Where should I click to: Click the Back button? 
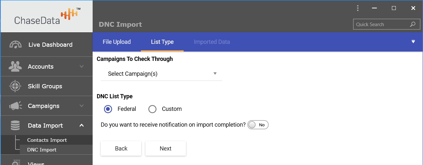(x=121, y=149)
